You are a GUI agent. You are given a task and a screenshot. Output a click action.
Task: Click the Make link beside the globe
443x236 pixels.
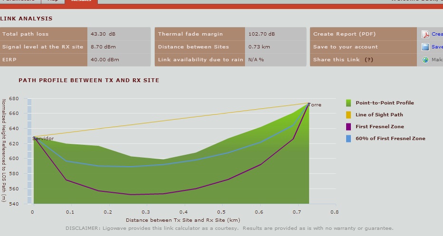[437, 60]
